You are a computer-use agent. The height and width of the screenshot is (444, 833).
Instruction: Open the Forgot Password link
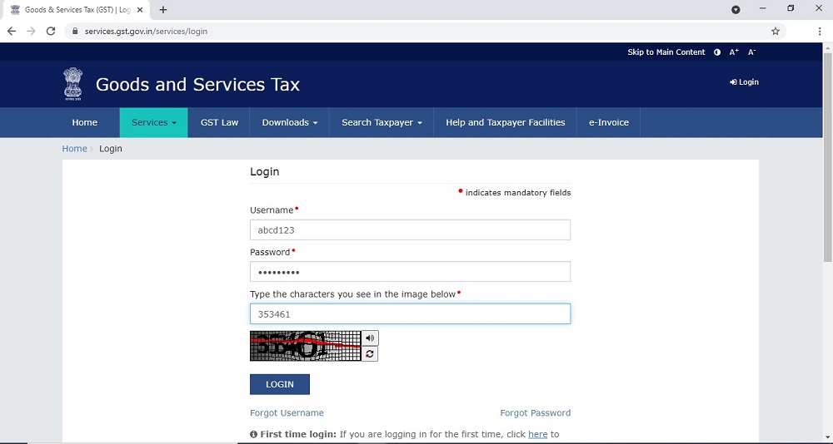point(536,412)
